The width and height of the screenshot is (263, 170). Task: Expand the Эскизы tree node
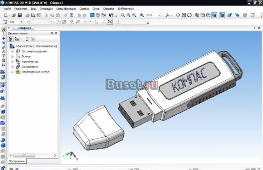12,57
